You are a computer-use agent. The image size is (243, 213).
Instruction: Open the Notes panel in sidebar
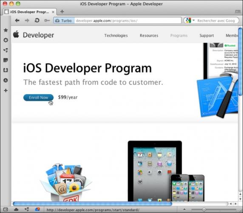click(6, 60)
